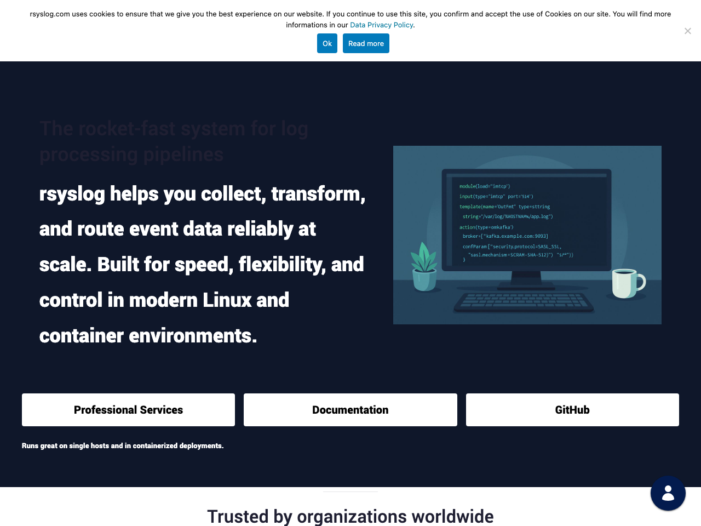Click the person avatar inside the floating circle
This screenshot has height=526, width=701.
click(x=668, y=493)
